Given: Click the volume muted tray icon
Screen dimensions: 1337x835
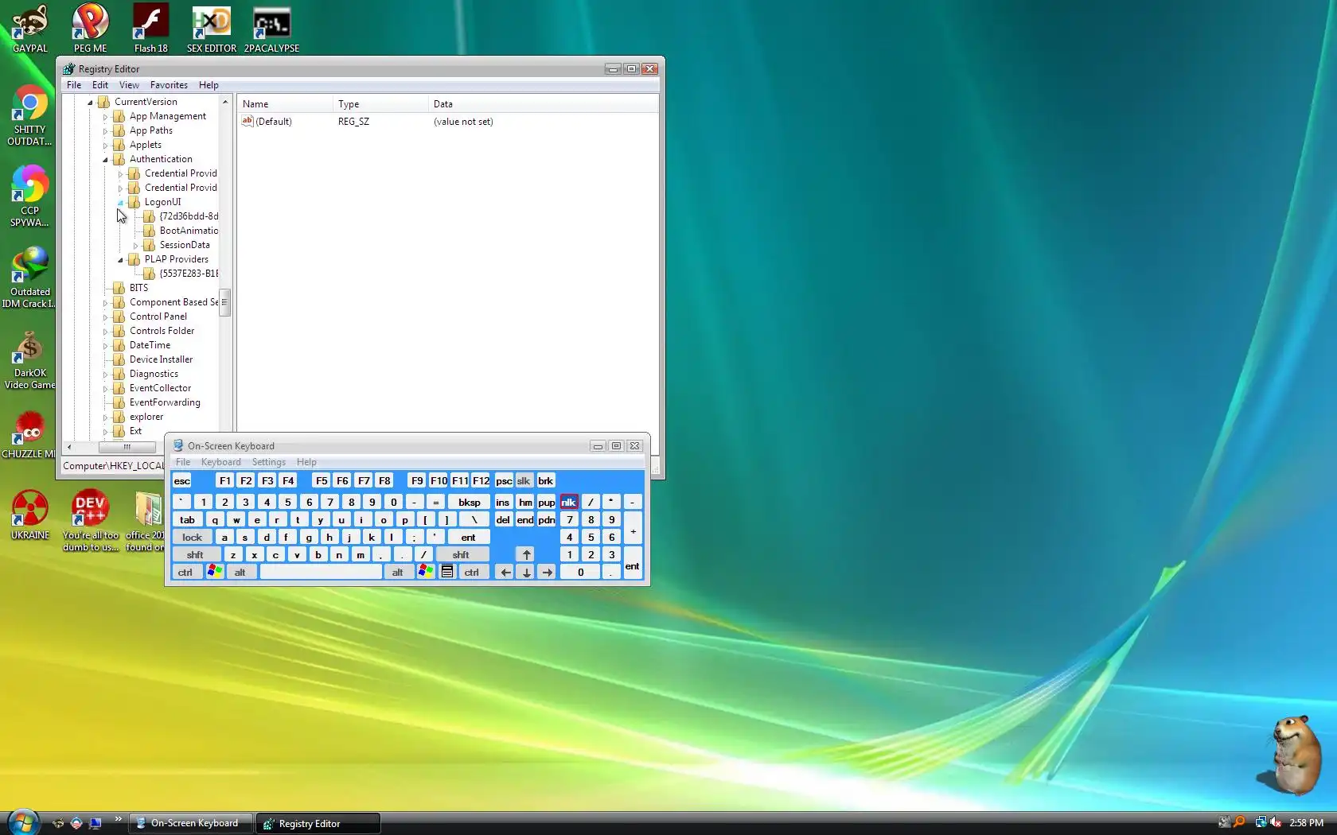Looking at the screenshot, I should [x=1276, y=822].
